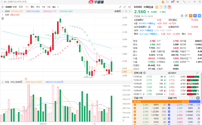The image size is (202, 125).
Task: Click help icon beside 逐笔交易
Action: [x=145, y=73]
